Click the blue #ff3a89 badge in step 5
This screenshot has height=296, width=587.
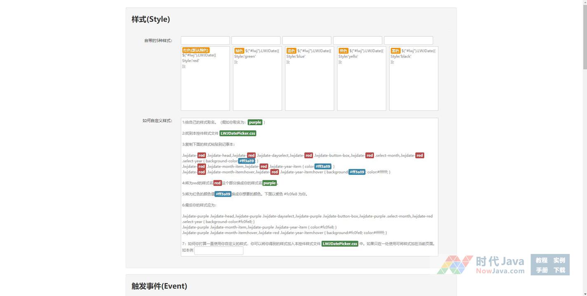tap(223, 194)
